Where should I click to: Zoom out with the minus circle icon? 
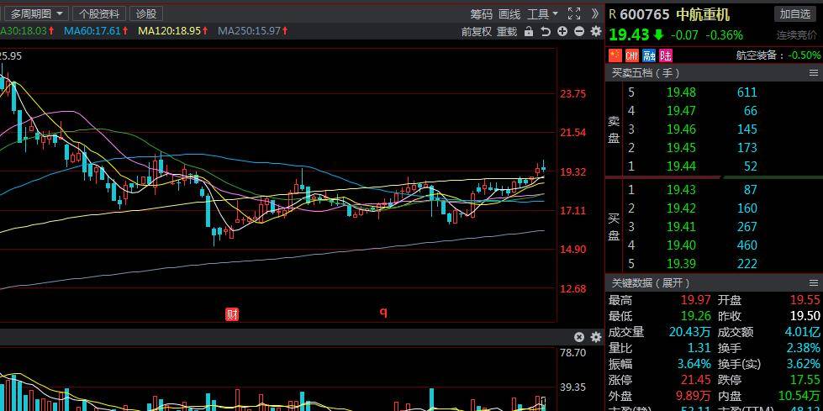(x=579, y=31)
